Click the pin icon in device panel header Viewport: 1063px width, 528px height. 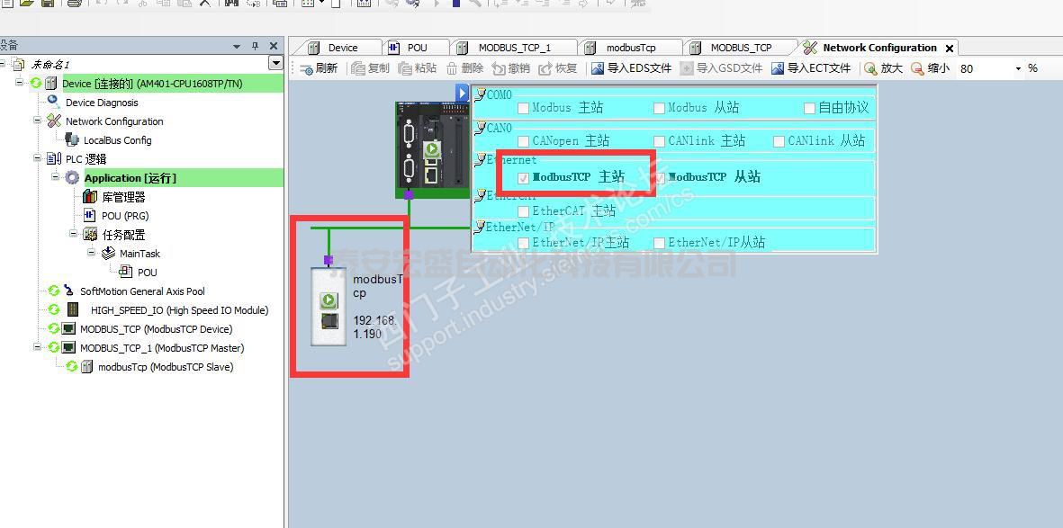click(x=255, y=46)
